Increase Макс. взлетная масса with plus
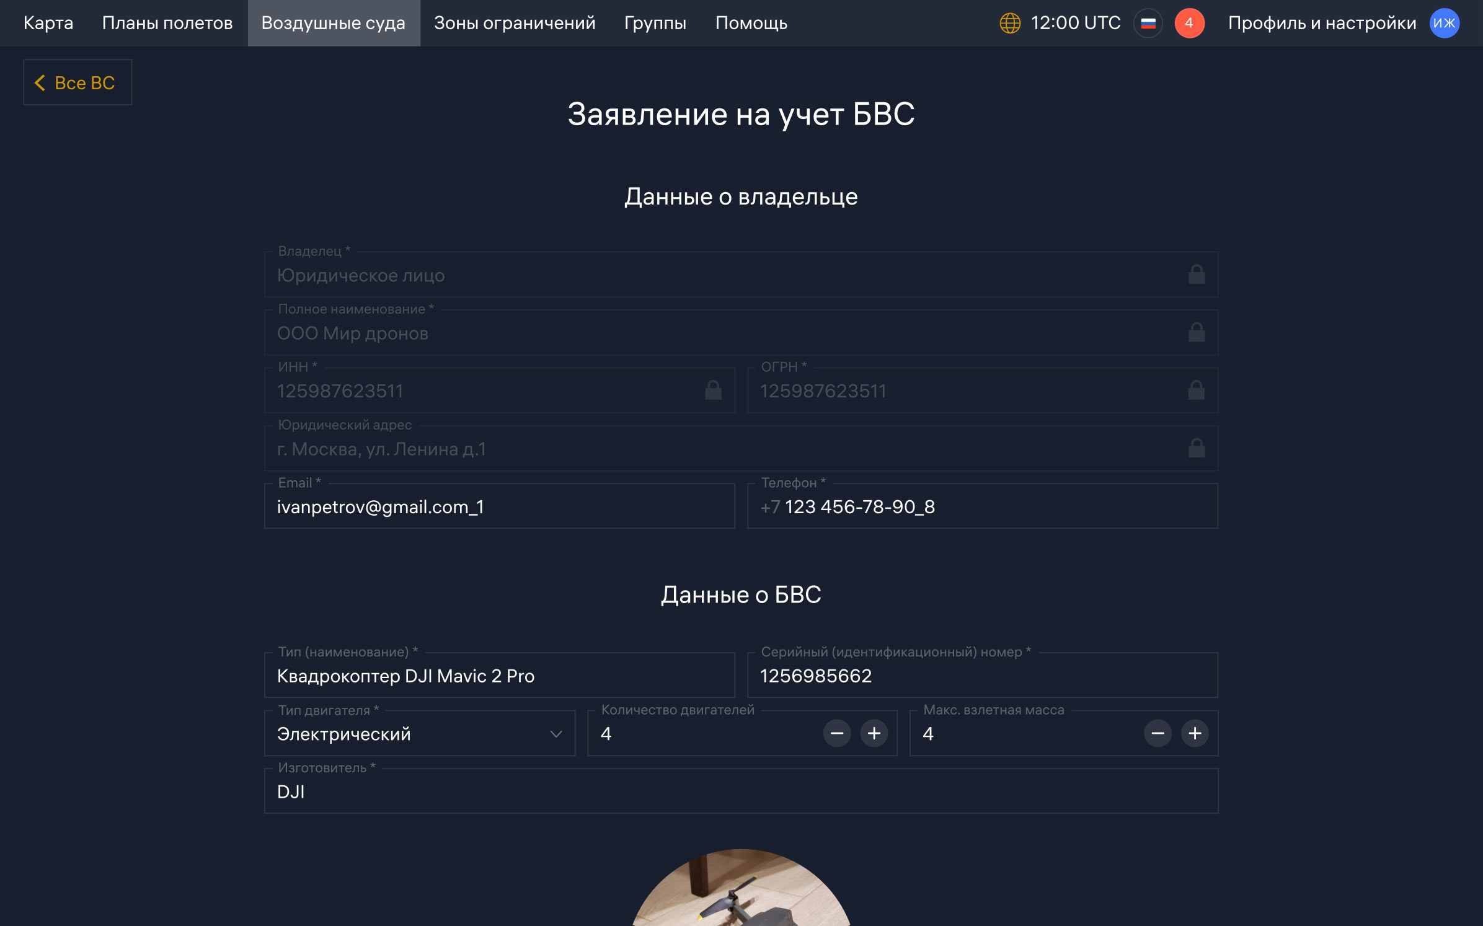 point(1195,734)
